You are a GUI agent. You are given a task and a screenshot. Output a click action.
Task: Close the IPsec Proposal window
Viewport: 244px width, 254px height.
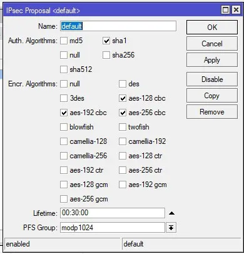[236, 10]
